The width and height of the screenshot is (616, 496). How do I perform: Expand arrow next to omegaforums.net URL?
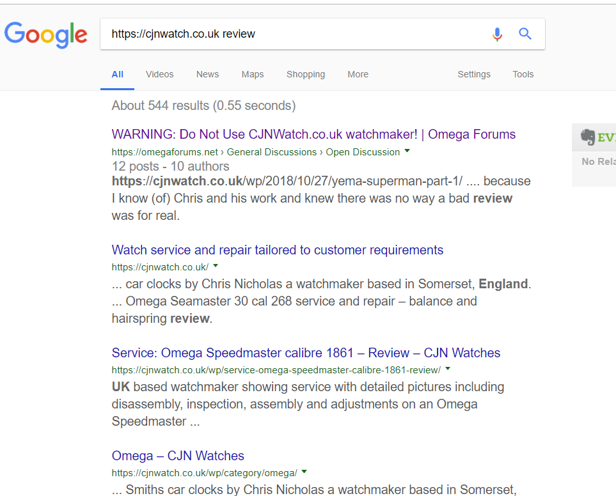click(x=407, y=151)
